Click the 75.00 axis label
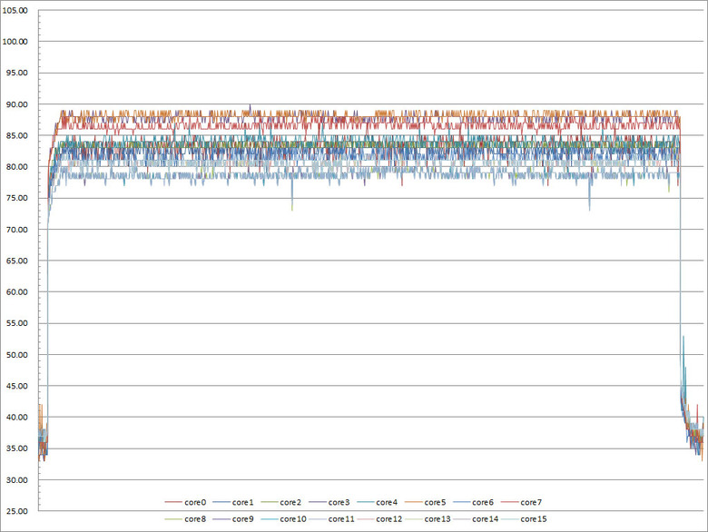 [16, 198]
